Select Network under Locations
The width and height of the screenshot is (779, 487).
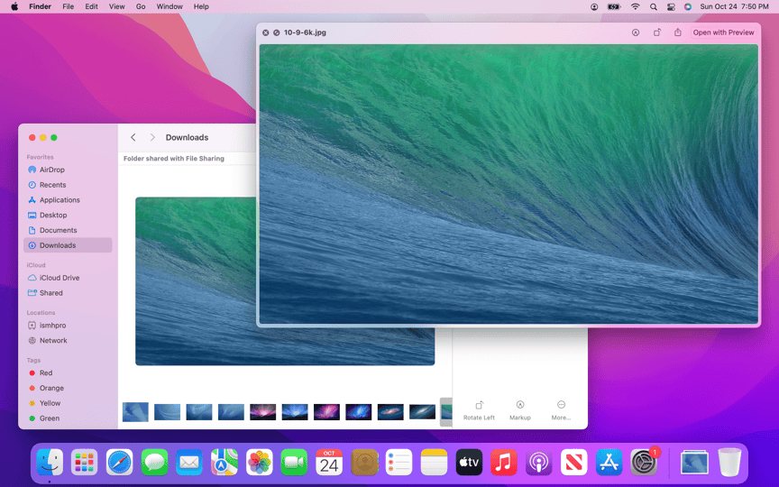tap(68, 341)
